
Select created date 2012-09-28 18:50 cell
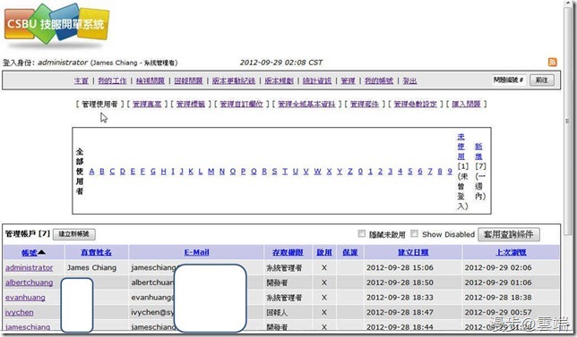pos(400,282)
